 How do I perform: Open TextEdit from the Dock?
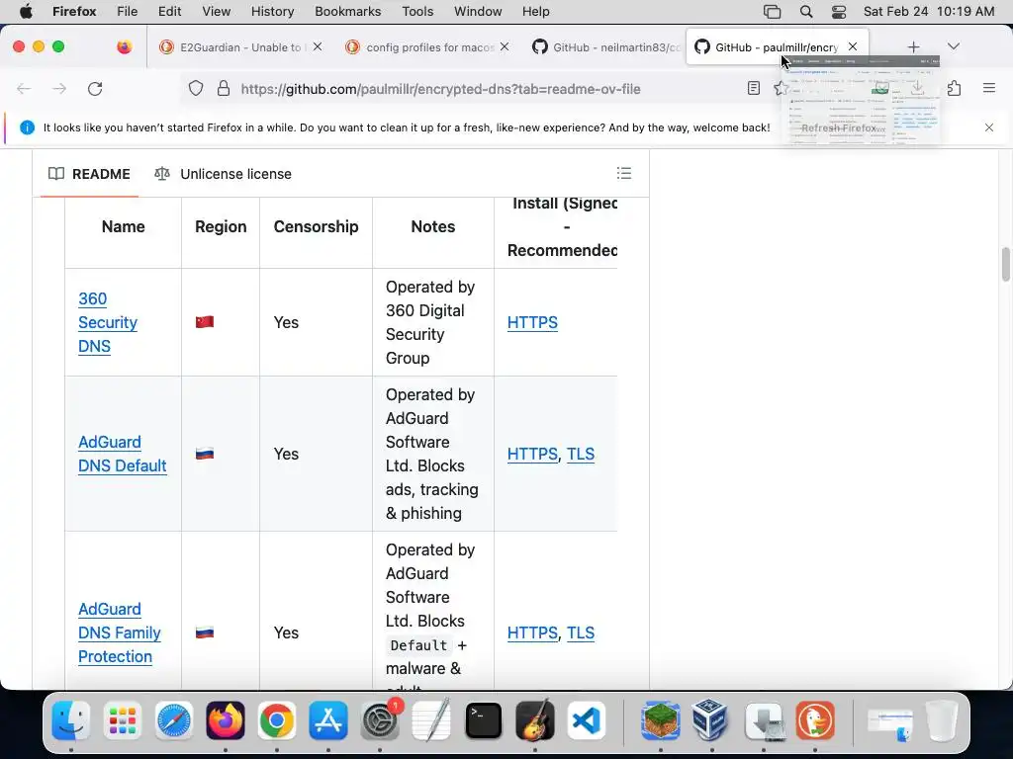[x=431, y=720]
